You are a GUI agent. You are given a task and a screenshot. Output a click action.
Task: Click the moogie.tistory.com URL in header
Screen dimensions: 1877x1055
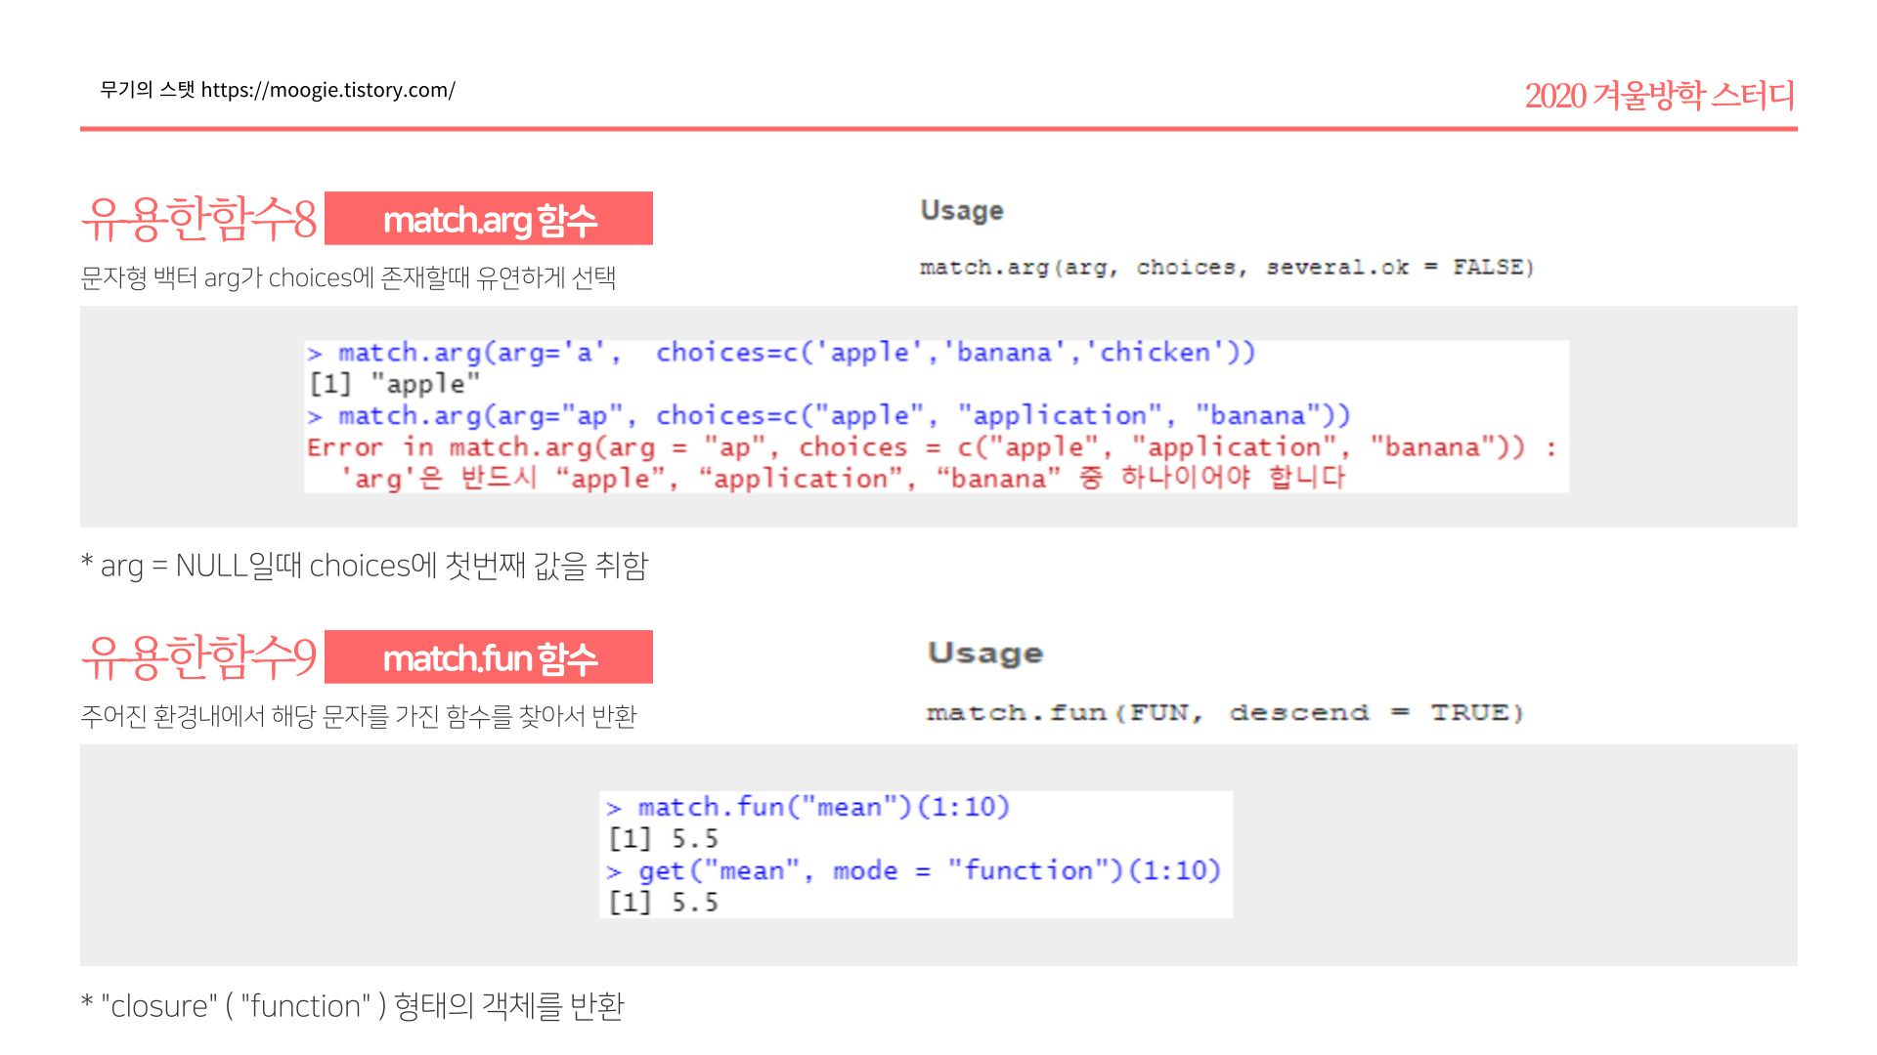pyautogui.click(x=327, y=90)
